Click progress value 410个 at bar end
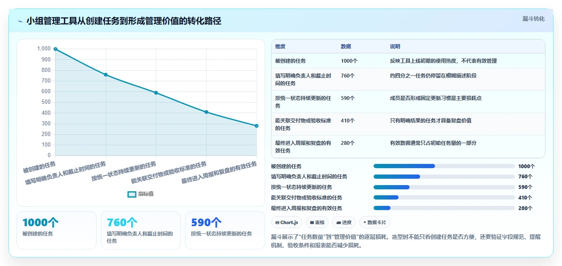This screenshot has height=266, width=562. click(x=525, y=198)
